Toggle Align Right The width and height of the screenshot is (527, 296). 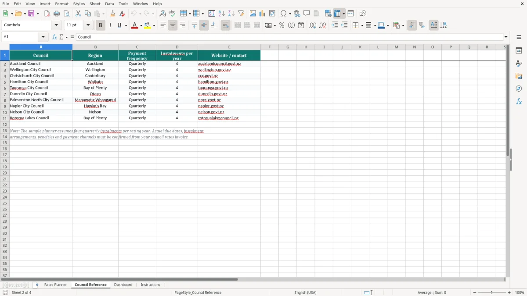pos(182,25)
